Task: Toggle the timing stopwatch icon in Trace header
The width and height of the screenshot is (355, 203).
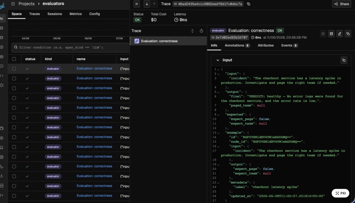Action: pos(201,31)
